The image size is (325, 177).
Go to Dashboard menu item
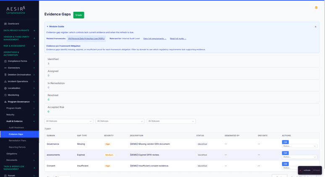[x=13, y=24]
